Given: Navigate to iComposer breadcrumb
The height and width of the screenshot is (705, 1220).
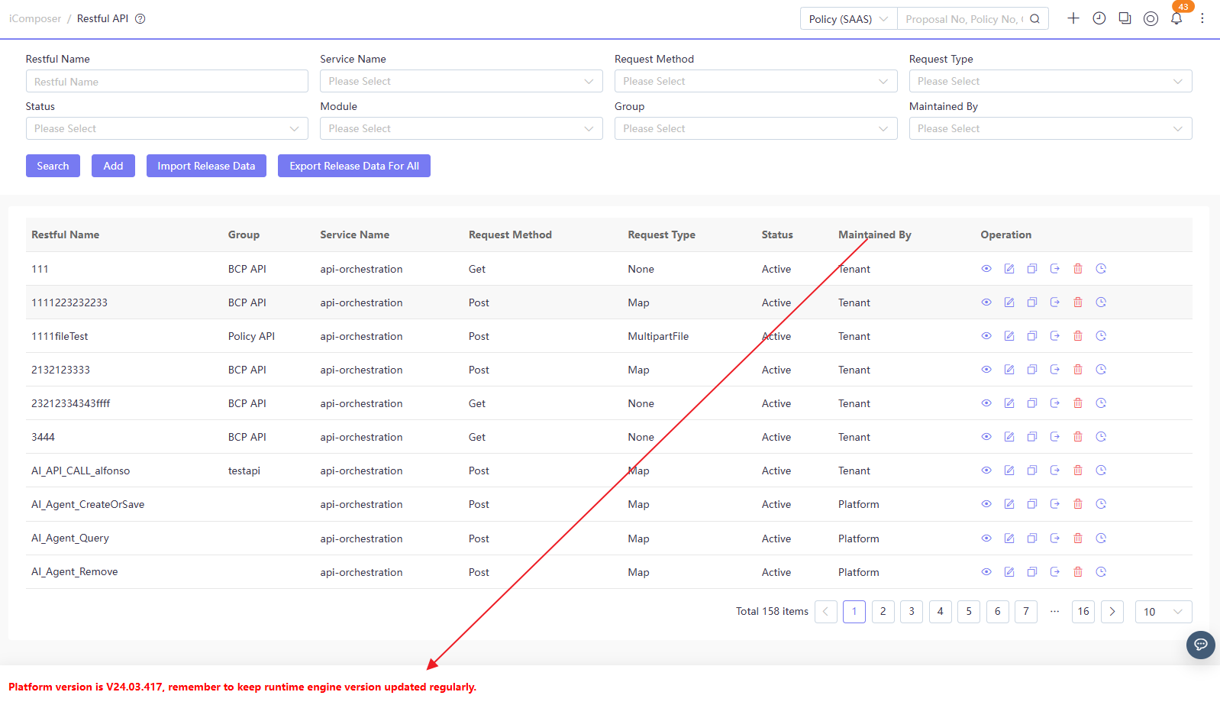Looking at the screenshot, I should [x=35, y=19].
